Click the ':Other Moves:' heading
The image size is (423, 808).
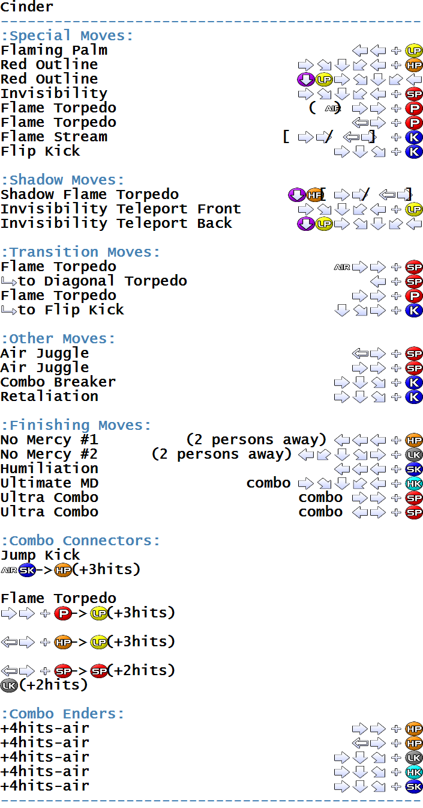pyautogui.click(x=58, y=339)
